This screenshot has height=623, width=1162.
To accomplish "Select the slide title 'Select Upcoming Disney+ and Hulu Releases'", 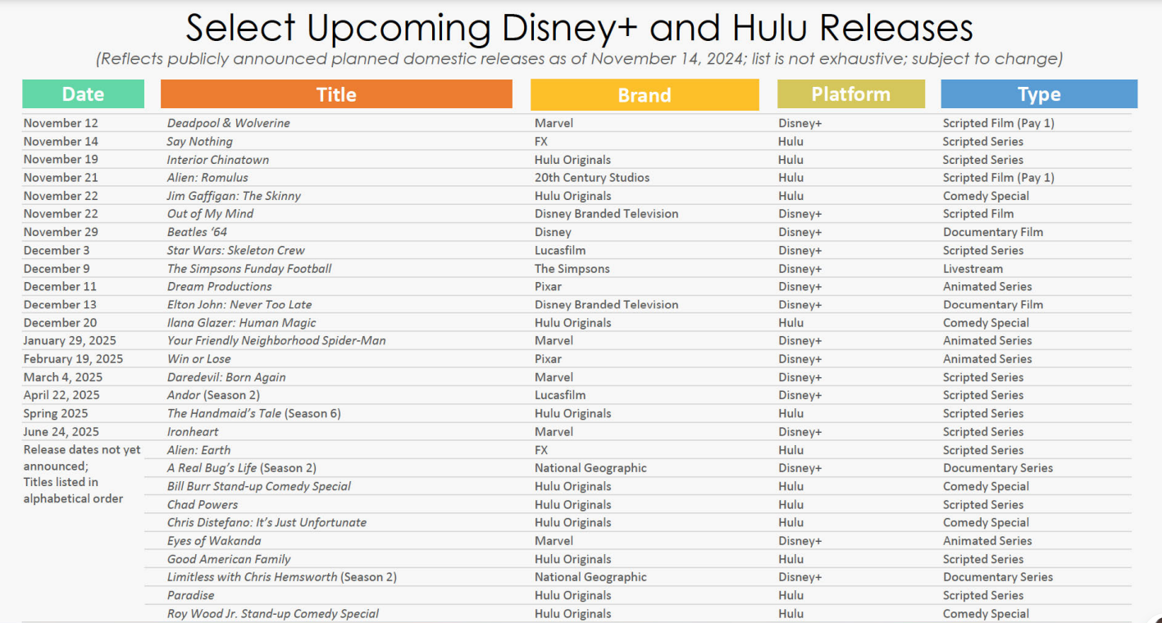I will click(579, 27).
